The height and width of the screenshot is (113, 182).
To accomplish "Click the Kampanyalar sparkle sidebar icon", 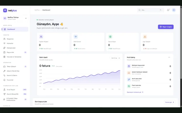I will (5, 48).
